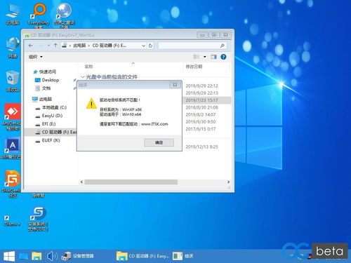The image size is (351, 263).
Task: Switch to the 错误 taskbar window
Action: click(183, 256)
